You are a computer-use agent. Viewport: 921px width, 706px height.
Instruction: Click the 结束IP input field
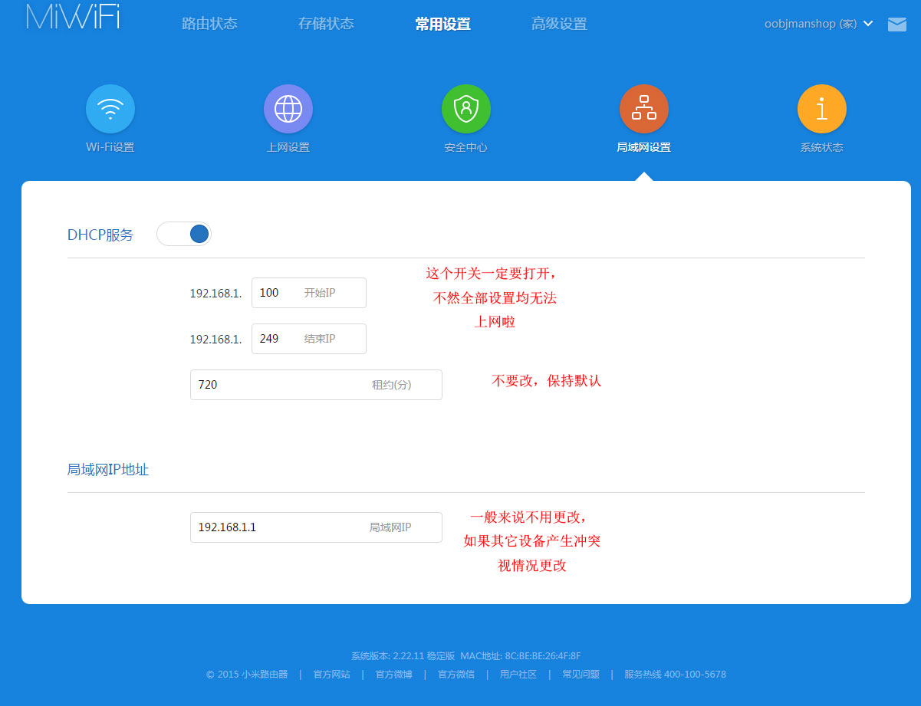point(309,339)
